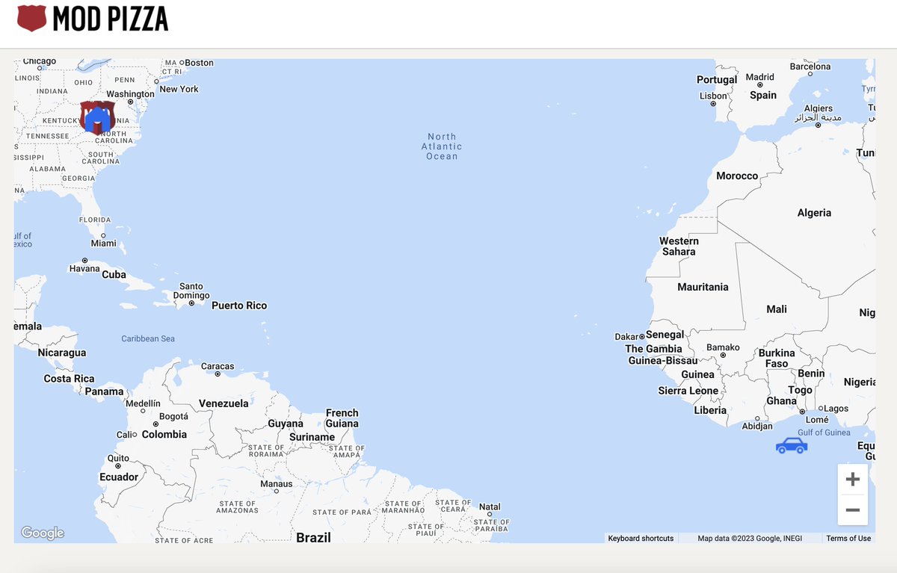
Task: Click the MOD PIZZA wordmark
Action: coord(111,19)
